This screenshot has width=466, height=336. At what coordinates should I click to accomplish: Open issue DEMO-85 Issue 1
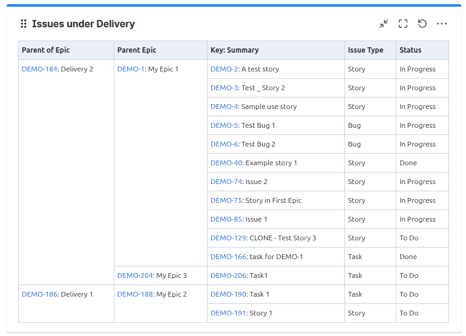pos(226,219)
